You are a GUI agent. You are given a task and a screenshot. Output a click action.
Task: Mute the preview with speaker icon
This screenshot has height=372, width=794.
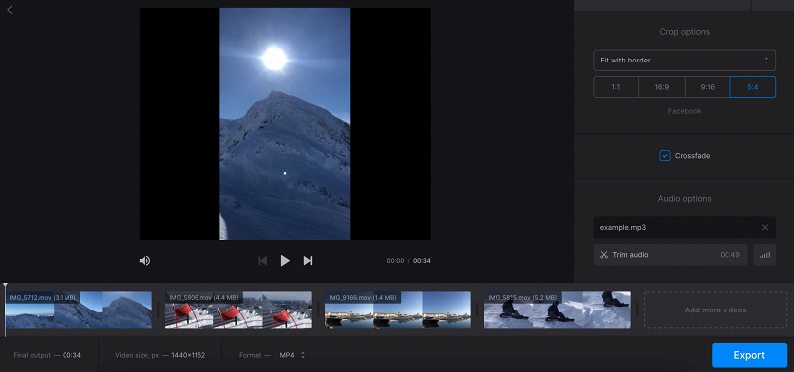coord(145,261)
